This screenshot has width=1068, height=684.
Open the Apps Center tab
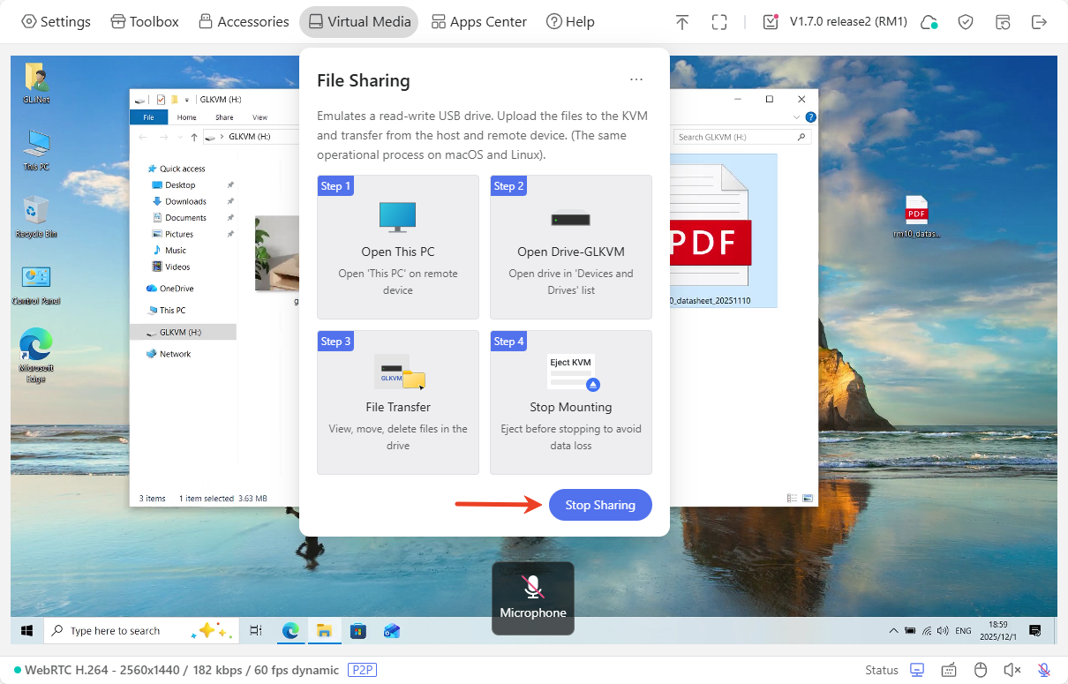(478, 22)
